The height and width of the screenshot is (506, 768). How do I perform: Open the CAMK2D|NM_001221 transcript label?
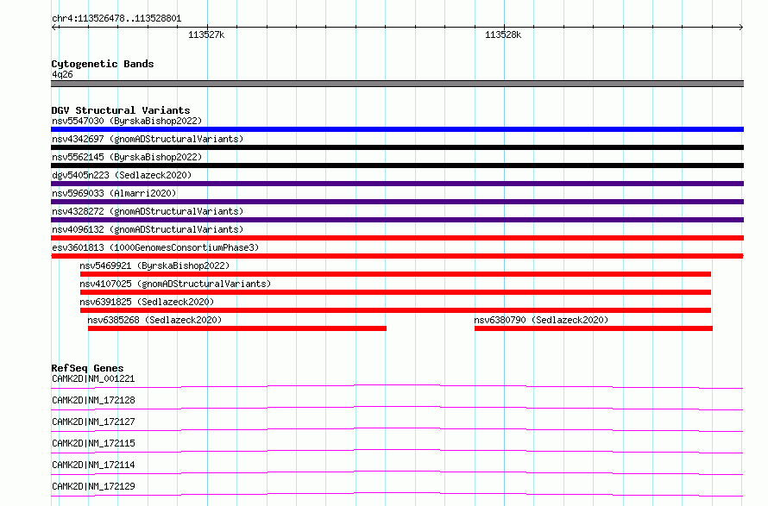pyautogui.click(x=93, y=378)
